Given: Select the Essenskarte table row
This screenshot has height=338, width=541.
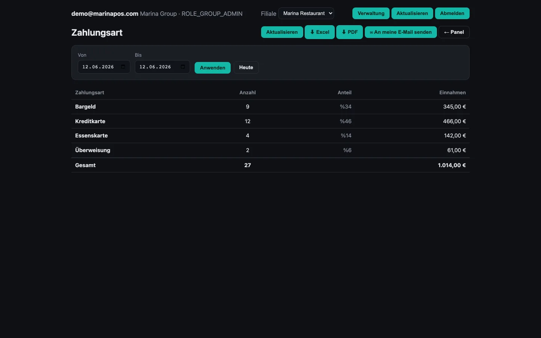Looking at the screenshot, I should [270, 136].
